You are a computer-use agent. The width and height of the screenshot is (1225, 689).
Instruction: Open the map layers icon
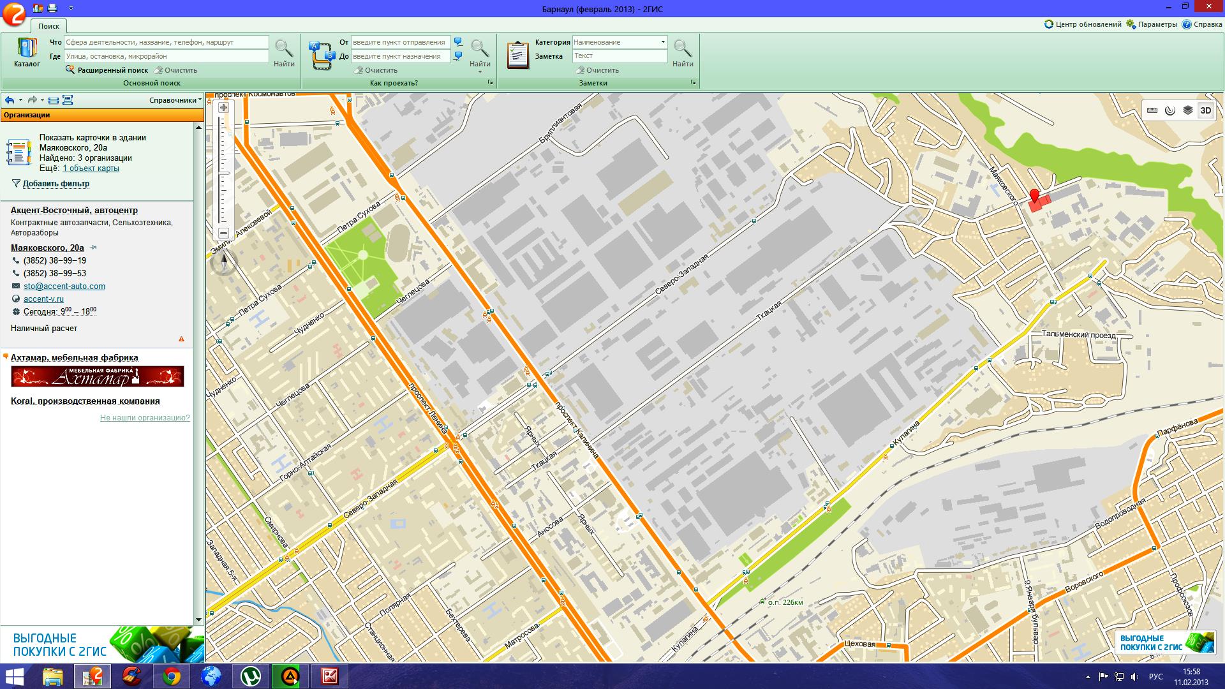tap(1187, 110)
